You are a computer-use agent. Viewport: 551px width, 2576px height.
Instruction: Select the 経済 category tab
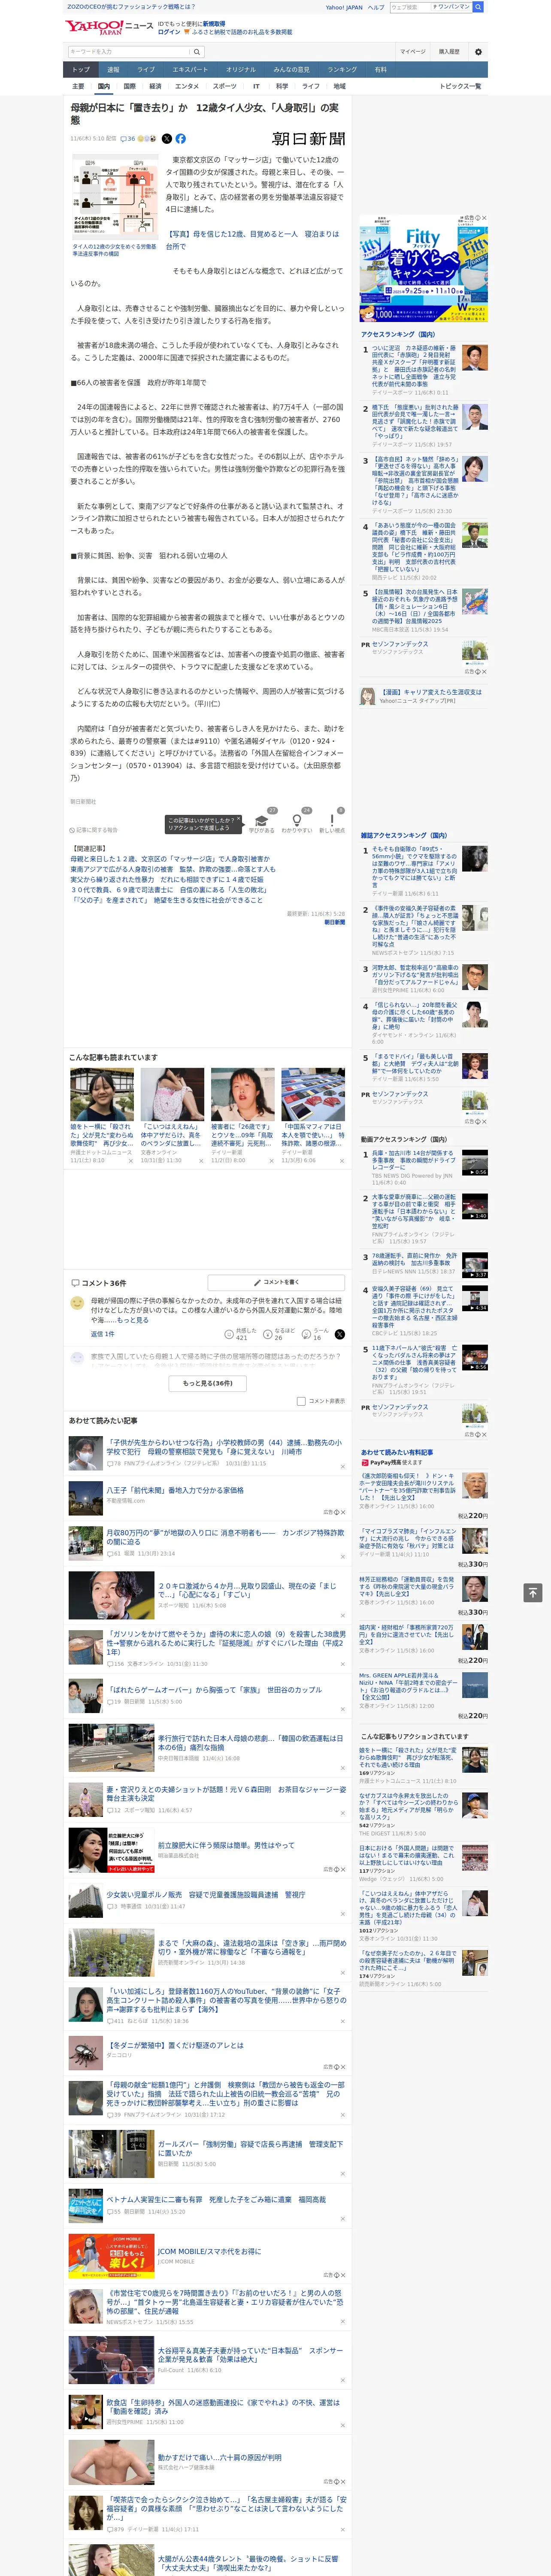[155, 86]
